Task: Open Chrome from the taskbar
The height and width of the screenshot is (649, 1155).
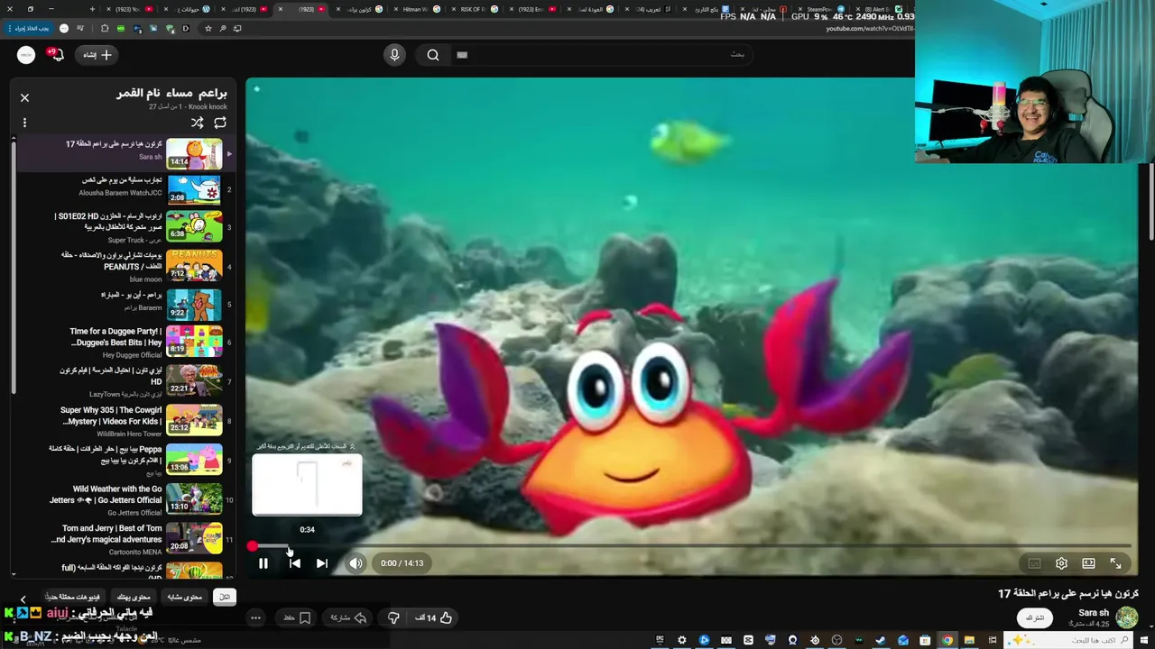Action: tap(947, 640)
